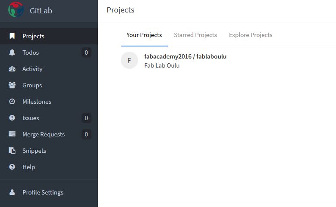Click the Groups people icon
336x207 pixels.
point(12,85)
